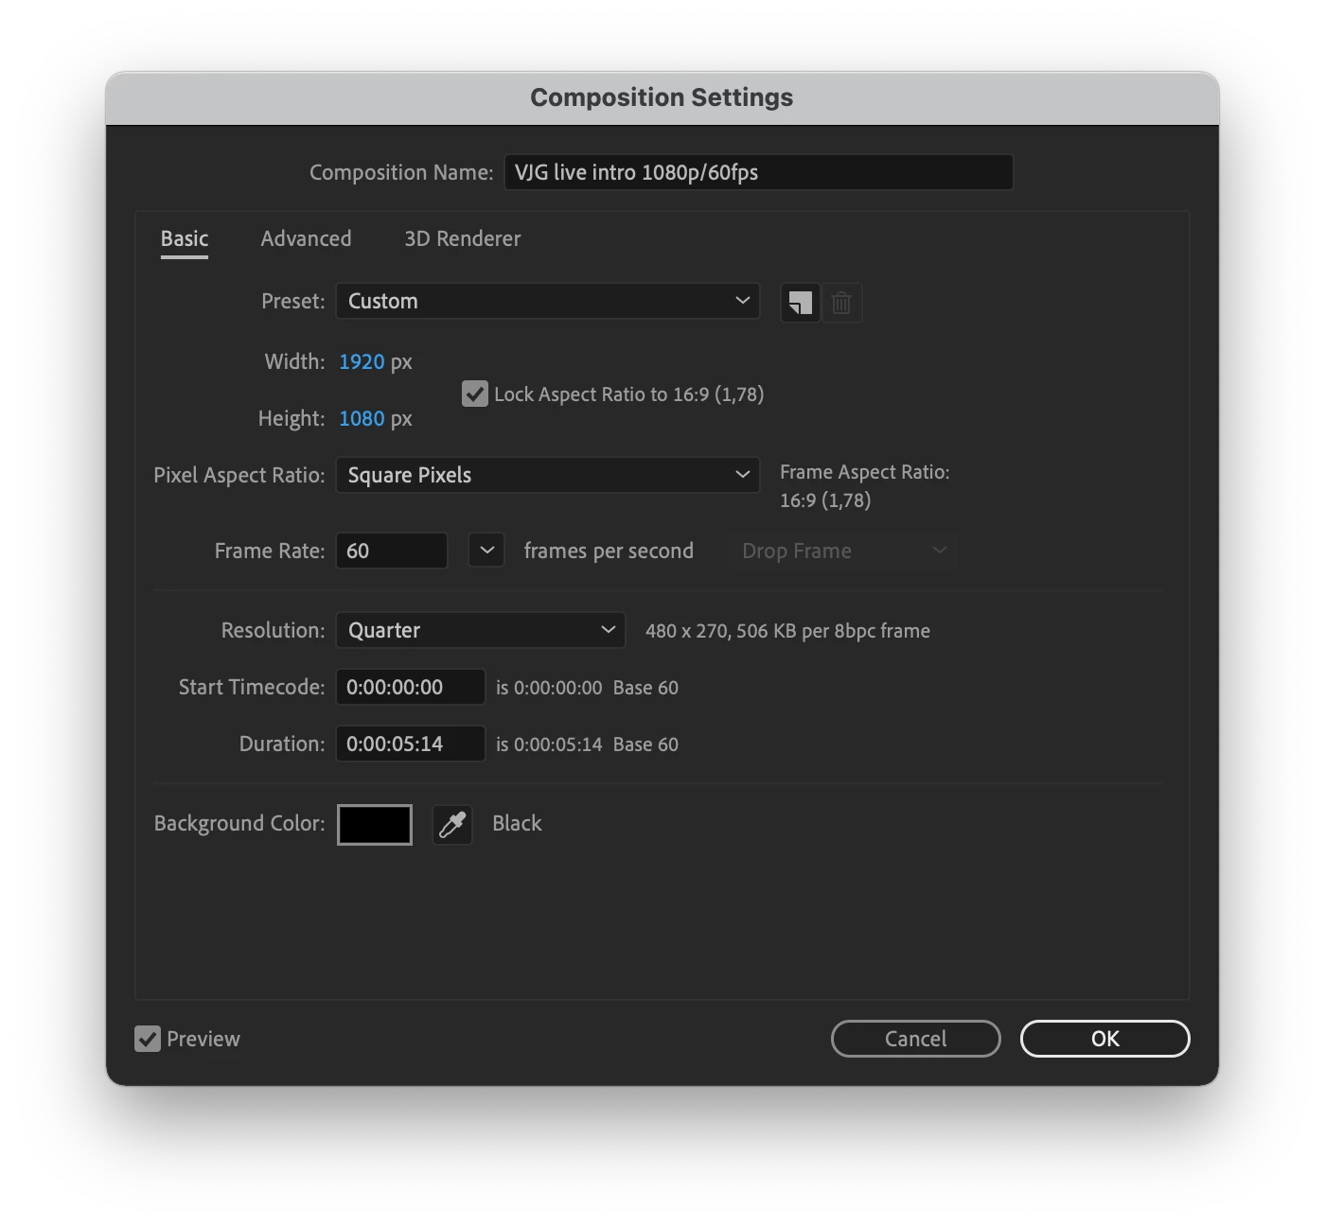The height and width of the screenshot is (1226, 1325).
Task: Click the Frame Rate field showing 60
Action: [392, 551]
